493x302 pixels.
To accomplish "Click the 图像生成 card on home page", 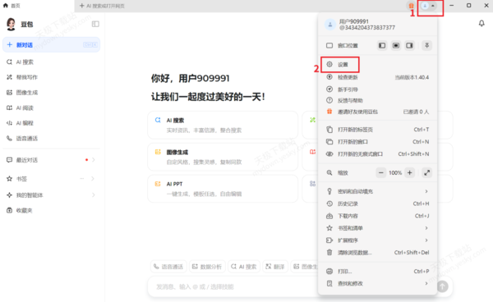I will coord(223,157).
